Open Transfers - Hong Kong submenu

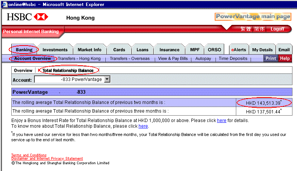[x=79, y=59]
